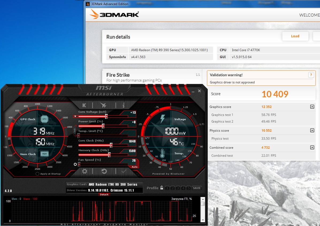Click the profile lock icon
The height and width of the screenshot is (226, 320).
click(x=162, y=188)
